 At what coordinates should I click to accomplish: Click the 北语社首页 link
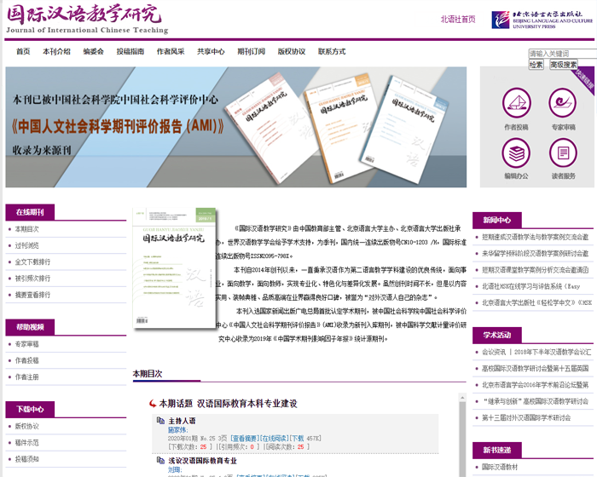point(458,20)
